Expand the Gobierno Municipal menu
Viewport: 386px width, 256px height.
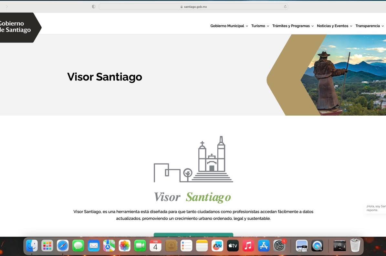pos(229,26)
